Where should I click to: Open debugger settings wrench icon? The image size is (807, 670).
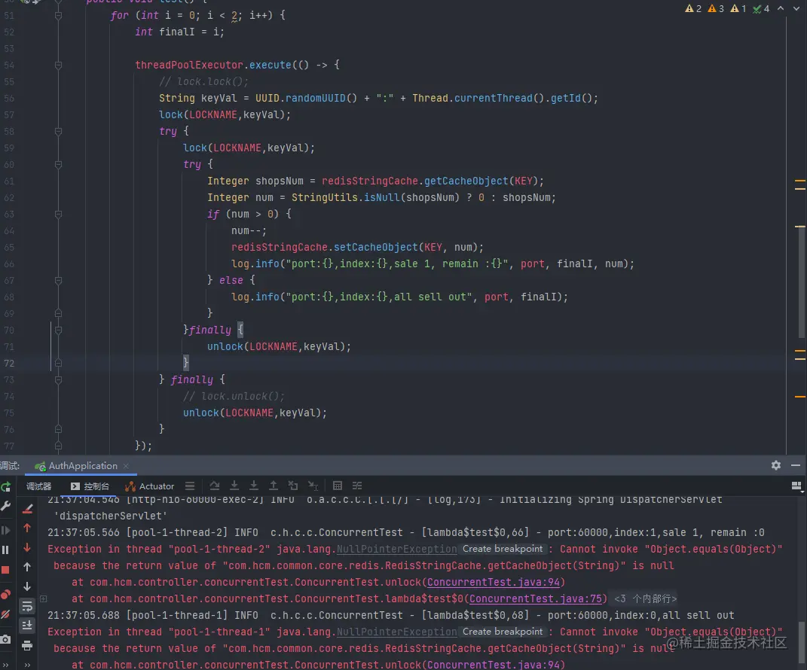tap(5, 507)
